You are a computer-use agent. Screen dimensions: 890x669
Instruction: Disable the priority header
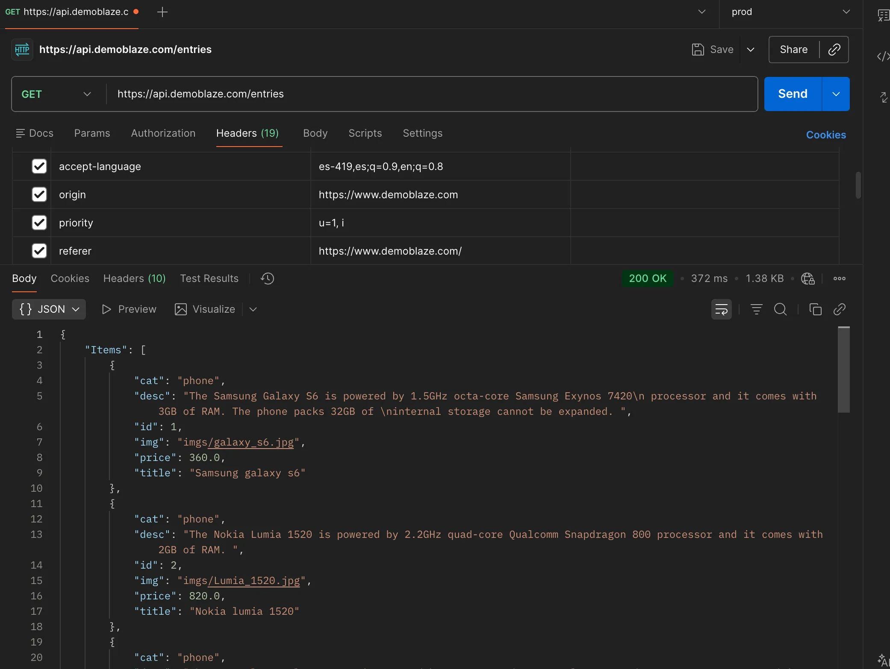39,223
